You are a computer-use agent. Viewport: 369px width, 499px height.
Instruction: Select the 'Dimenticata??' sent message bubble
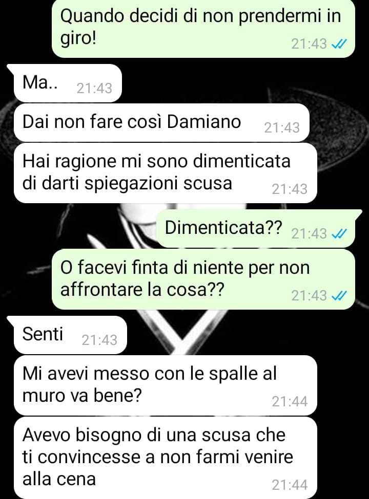pos(259,229)
